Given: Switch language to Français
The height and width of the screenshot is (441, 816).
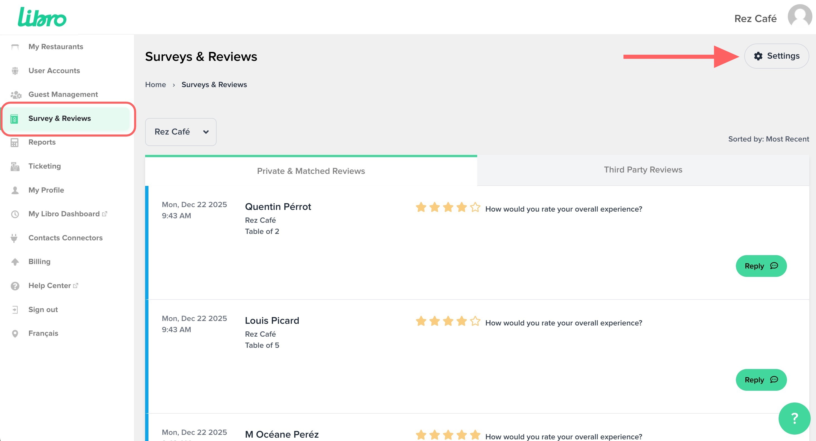Looking at the screenshot, I should click(x=43, y=333).
